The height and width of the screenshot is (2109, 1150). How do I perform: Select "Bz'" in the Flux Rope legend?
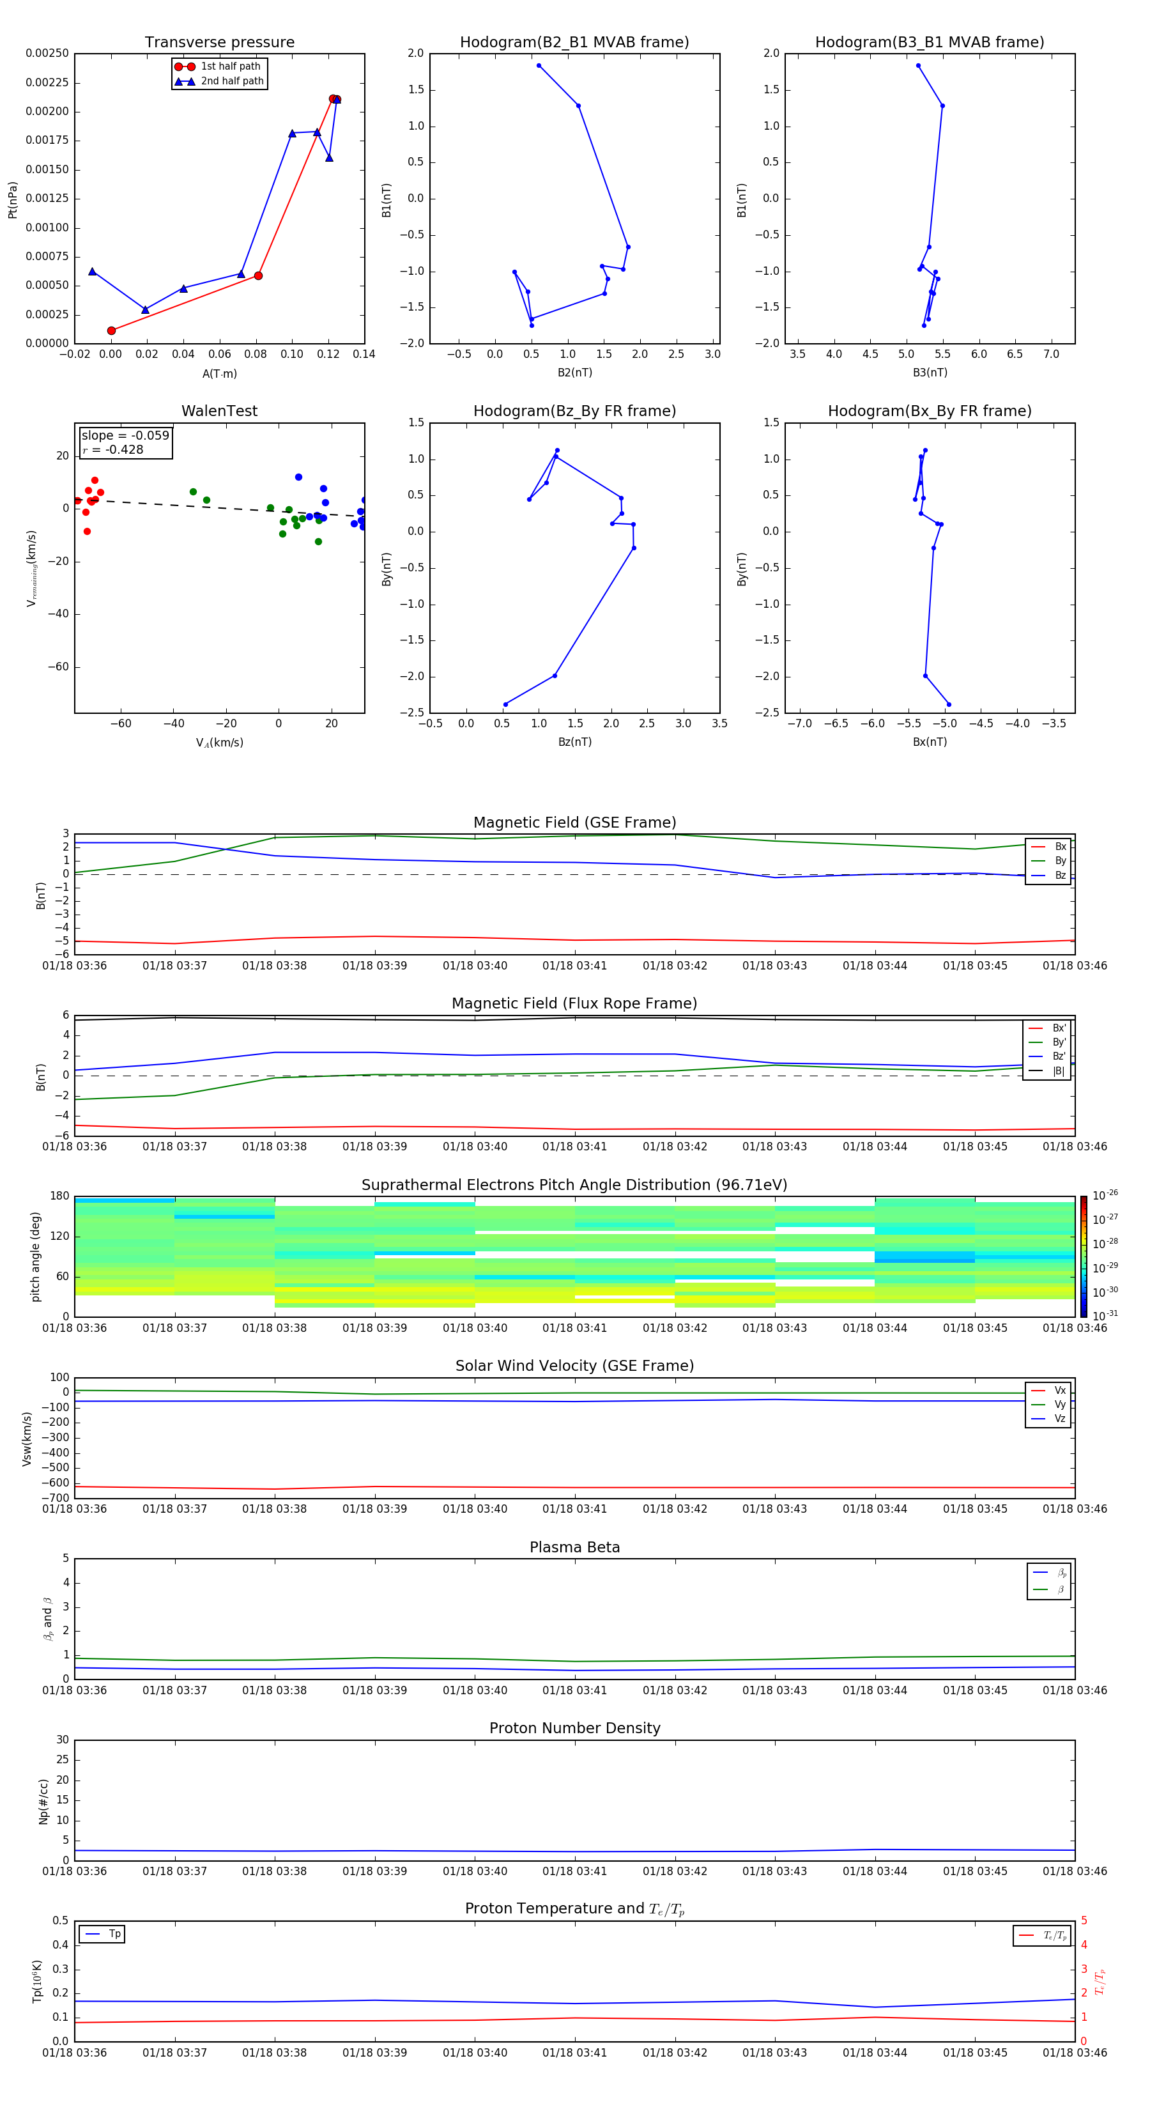[x=1047, y=1056]
